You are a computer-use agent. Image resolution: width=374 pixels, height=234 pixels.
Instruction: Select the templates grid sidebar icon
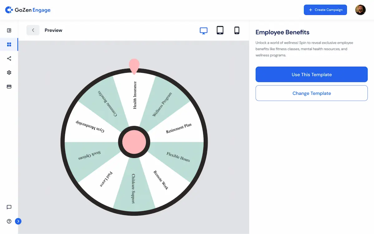coord(9,45)
